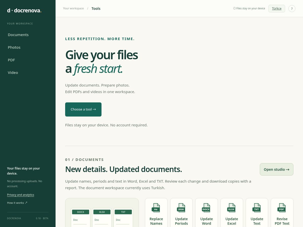The image size is (303, 227).
Task: Click the New details. Updated documents. heading
Action: point(123,169)
